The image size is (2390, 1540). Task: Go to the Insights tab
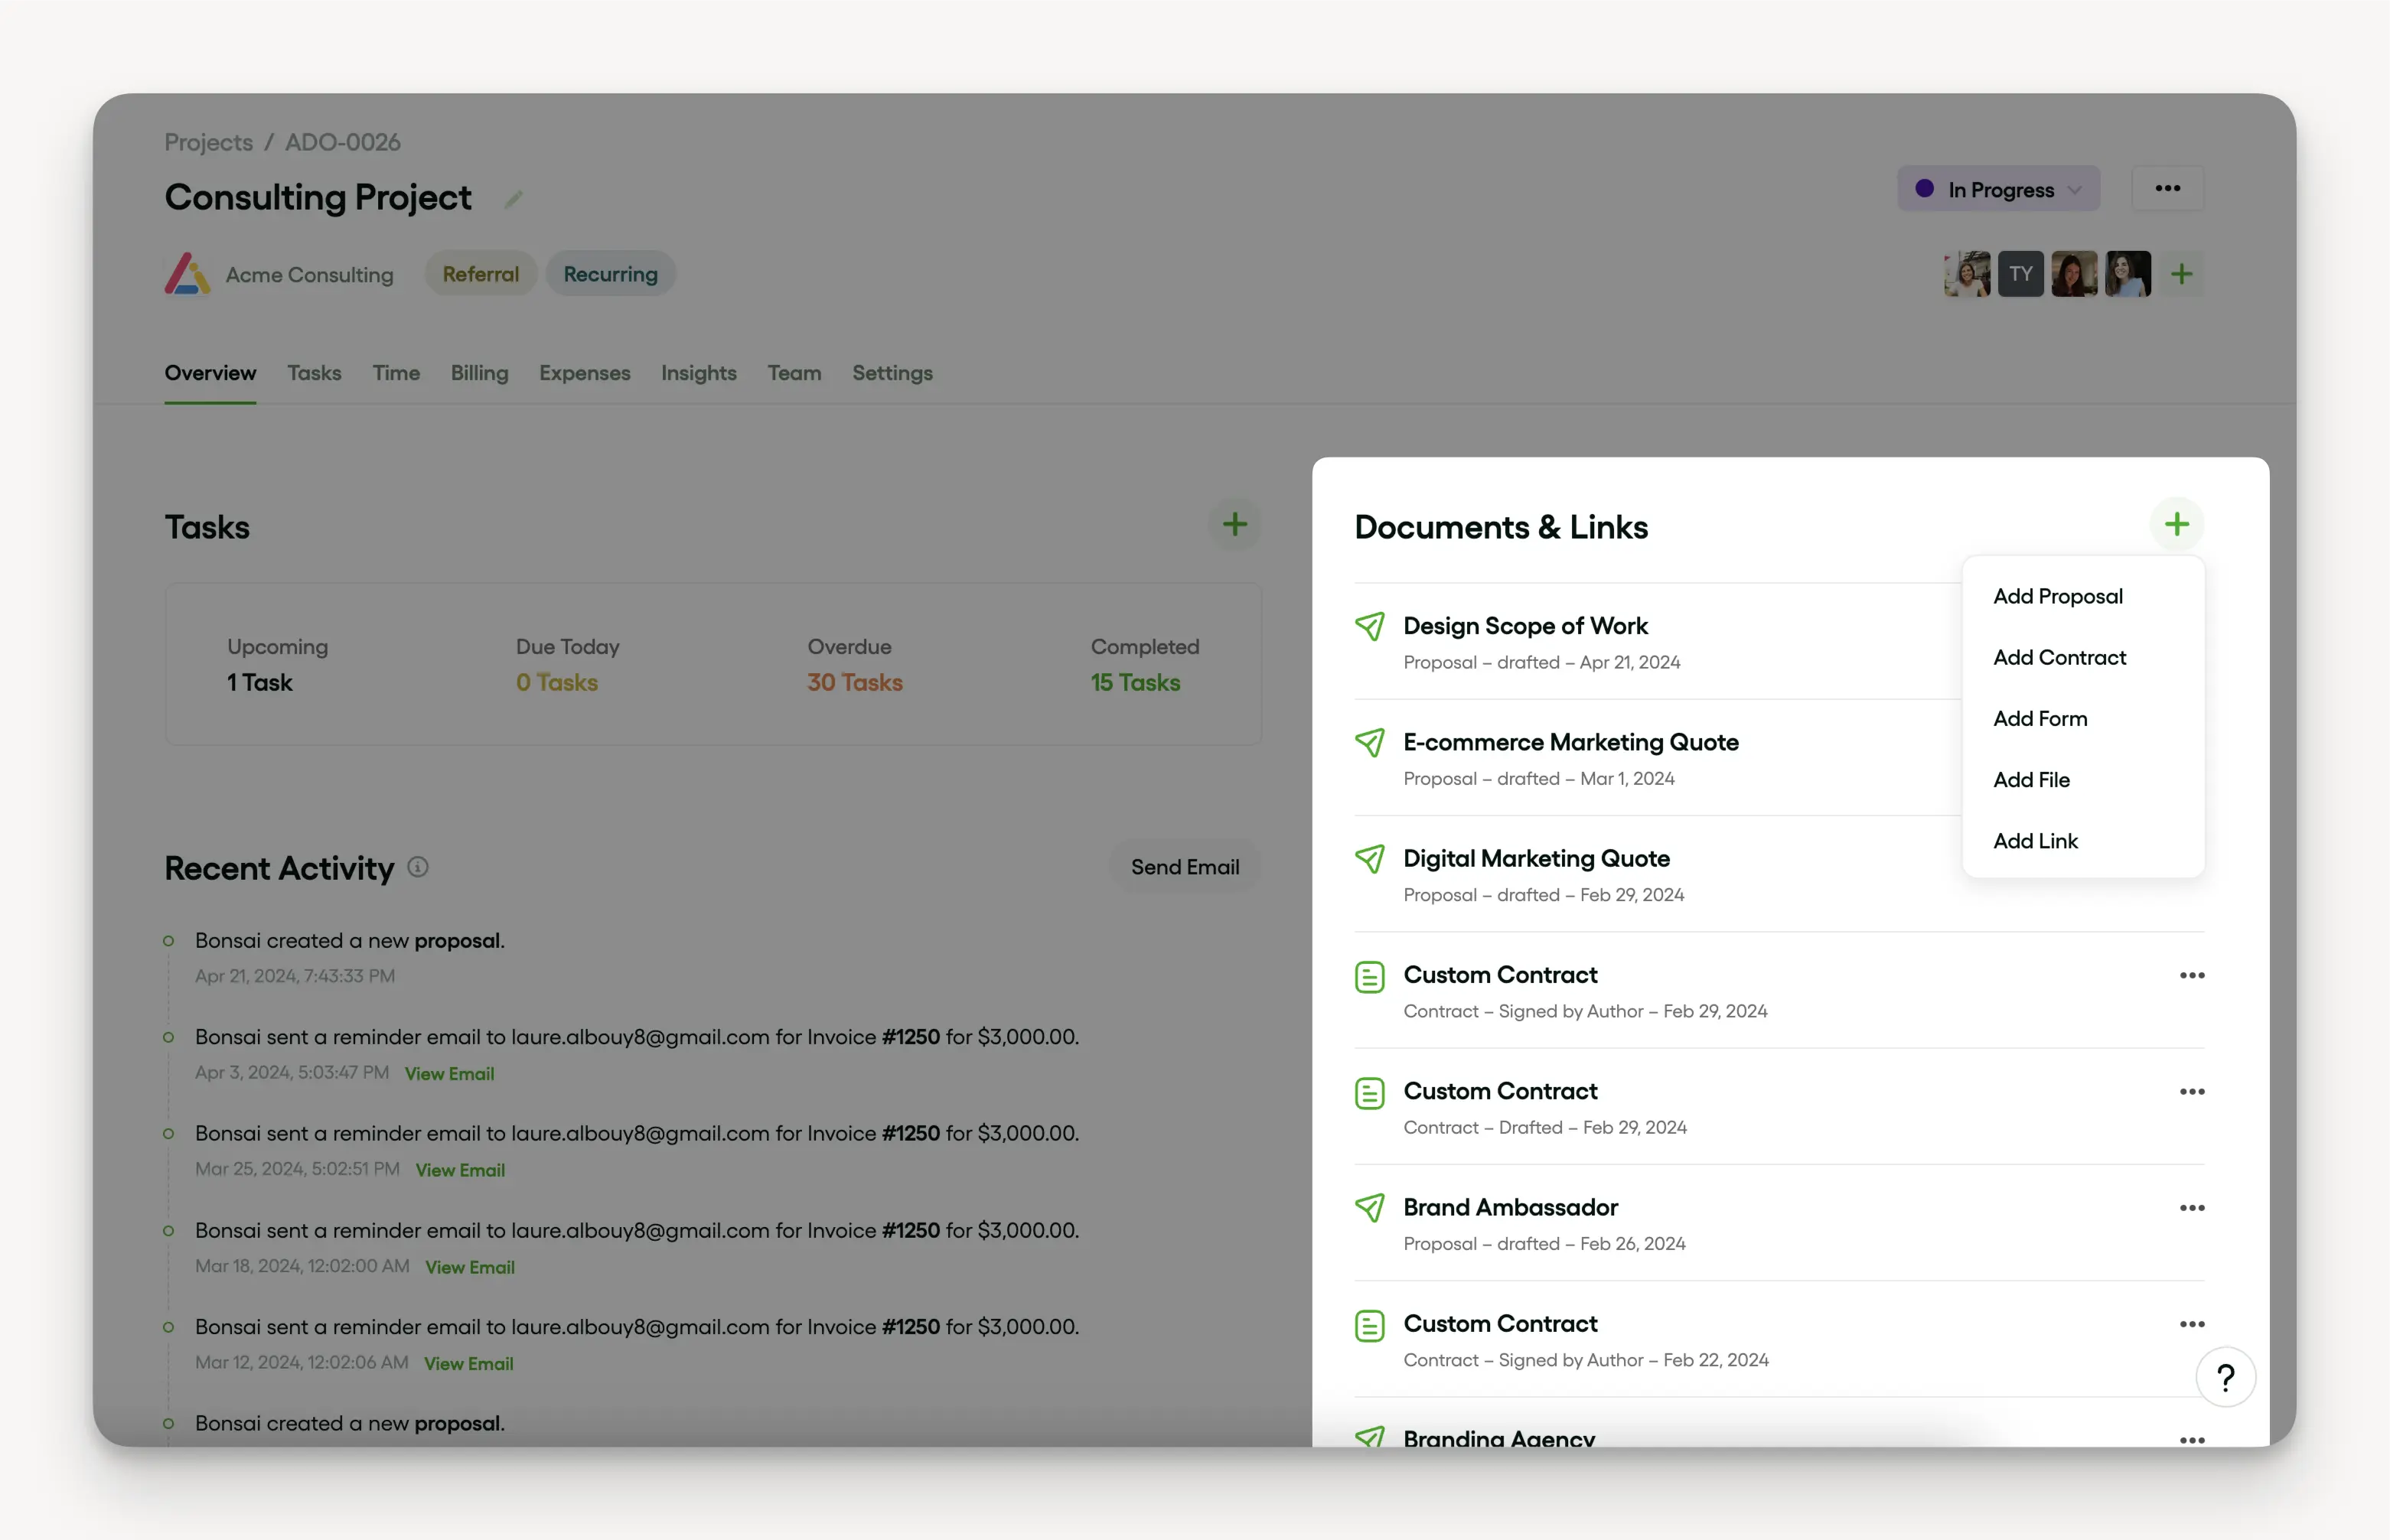[x=698, y=373]
